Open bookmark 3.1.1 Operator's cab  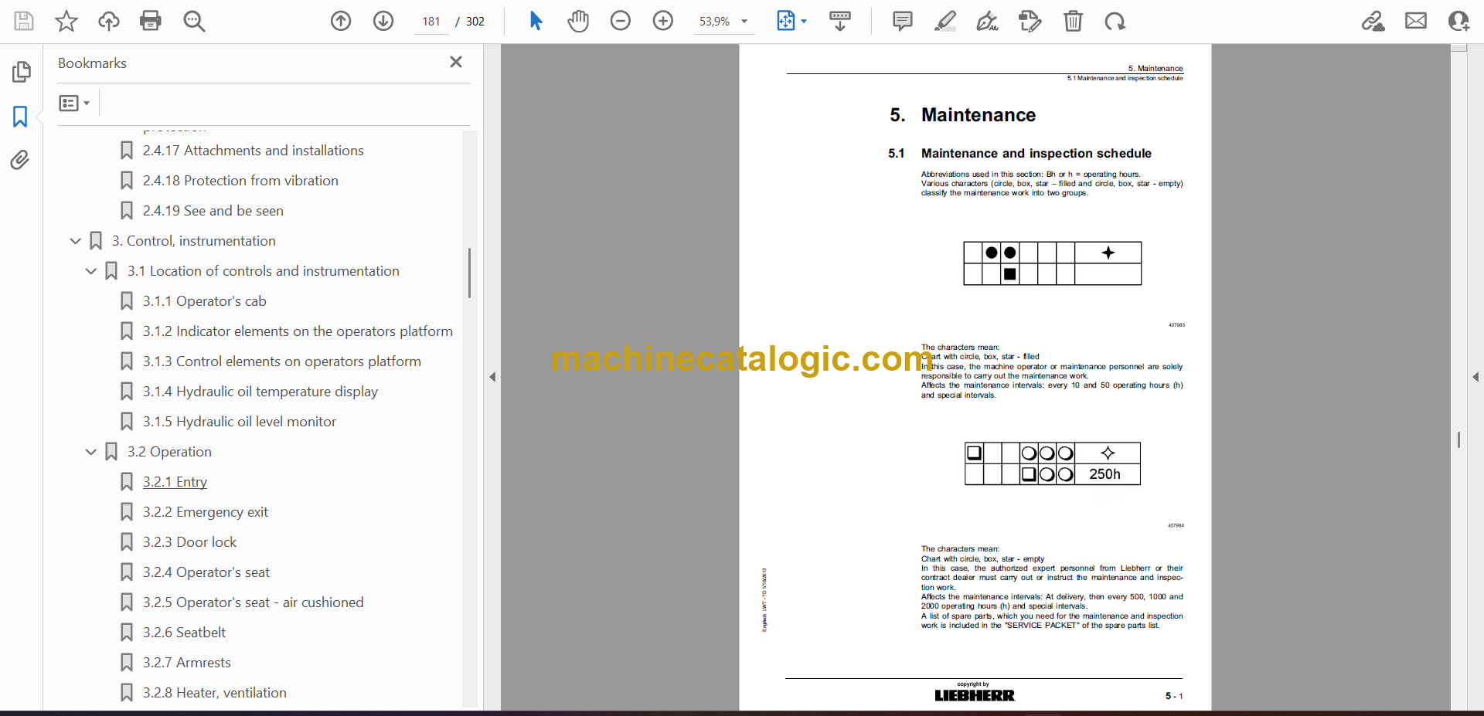(x=204, y=301)
